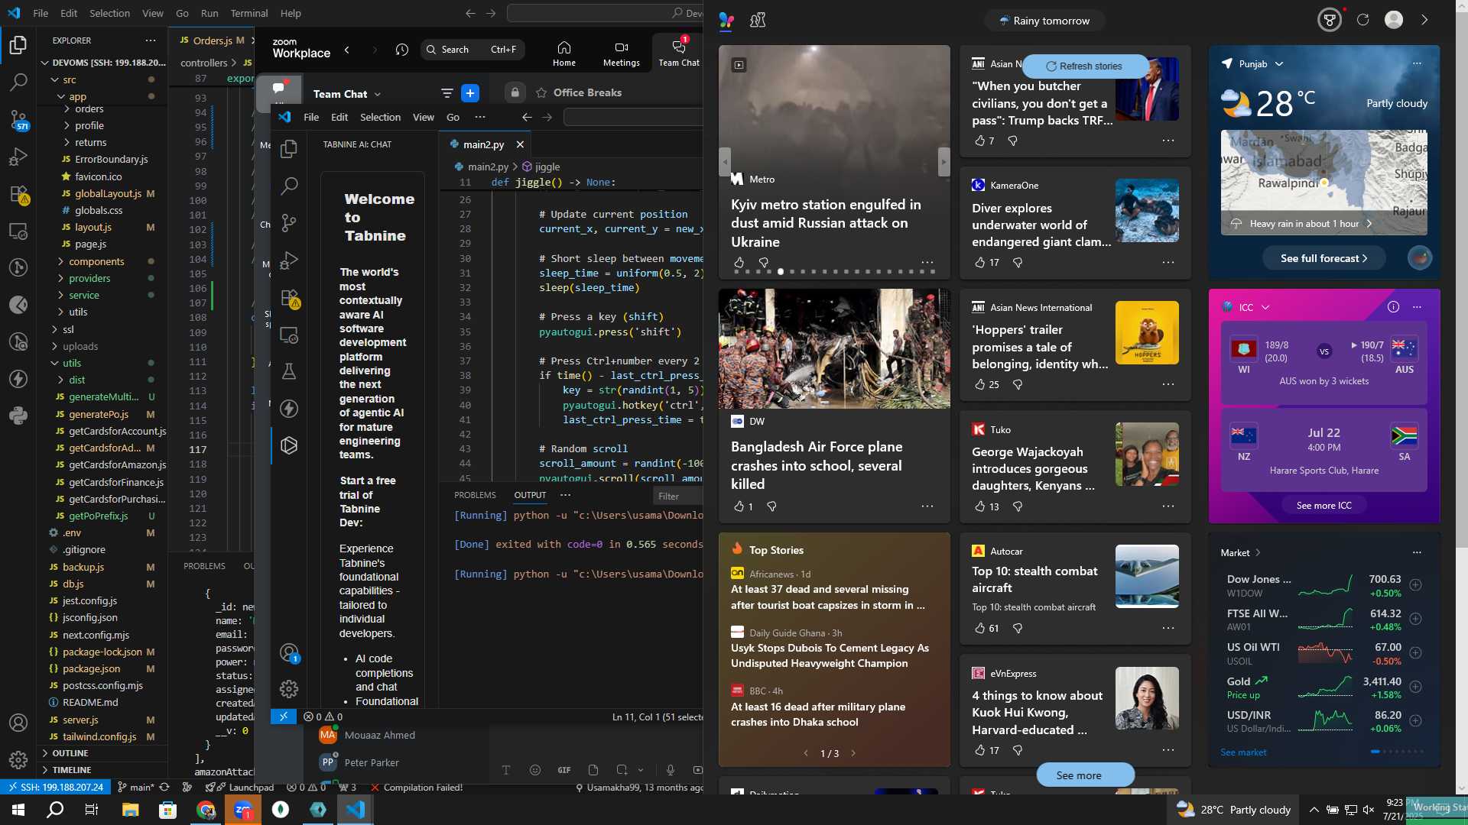1468x825 pixels.
Task: Click the Zoom Team Chat filter icon
Action: (447, 93)
